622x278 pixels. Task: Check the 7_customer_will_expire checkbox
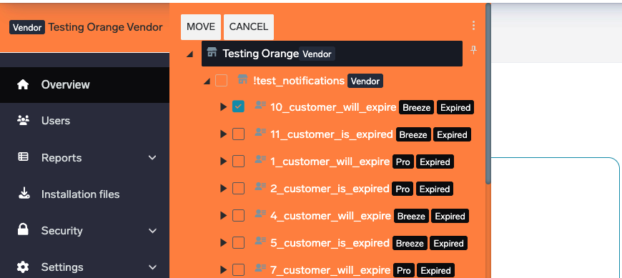pyautogui.click(x=238, y=270)
